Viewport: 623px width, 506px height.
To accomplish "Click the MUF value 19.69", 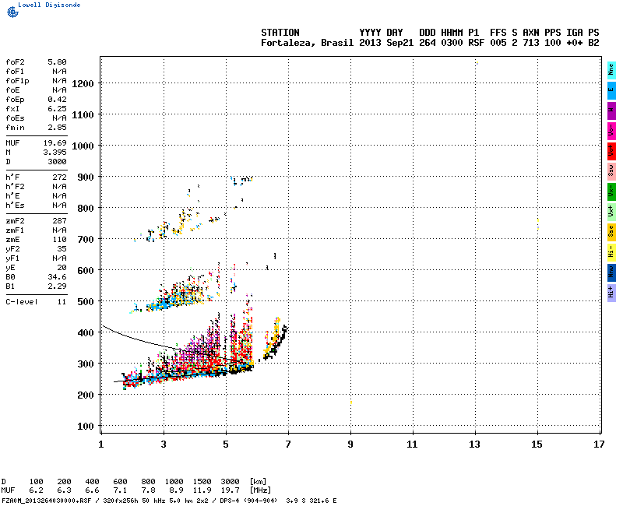I will coord(55,142).
